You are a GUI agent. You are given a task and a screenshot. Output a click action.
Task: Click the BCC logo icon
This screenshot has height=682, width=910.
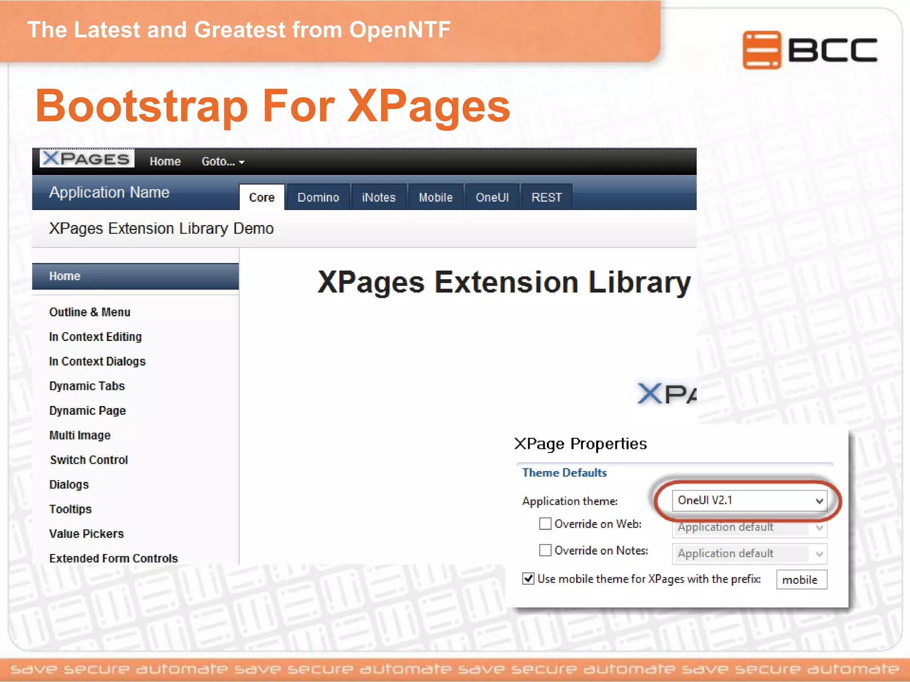point(762,50)
